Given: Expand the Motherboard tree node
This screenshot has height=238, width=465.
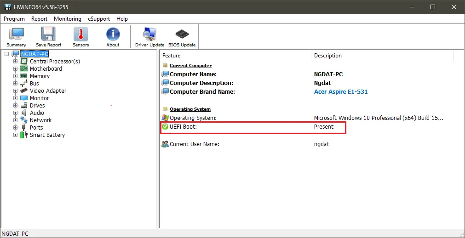Looking at the screenshot, I should point(16,69).
